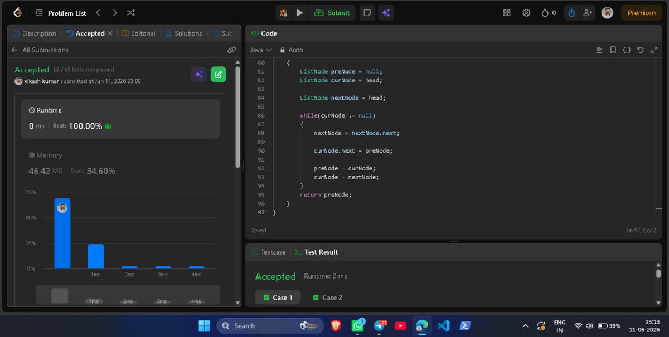This screenshot has width=669, height=337.
Task: Expand the editor to fullscreen
Action: [x=654, y=50]
